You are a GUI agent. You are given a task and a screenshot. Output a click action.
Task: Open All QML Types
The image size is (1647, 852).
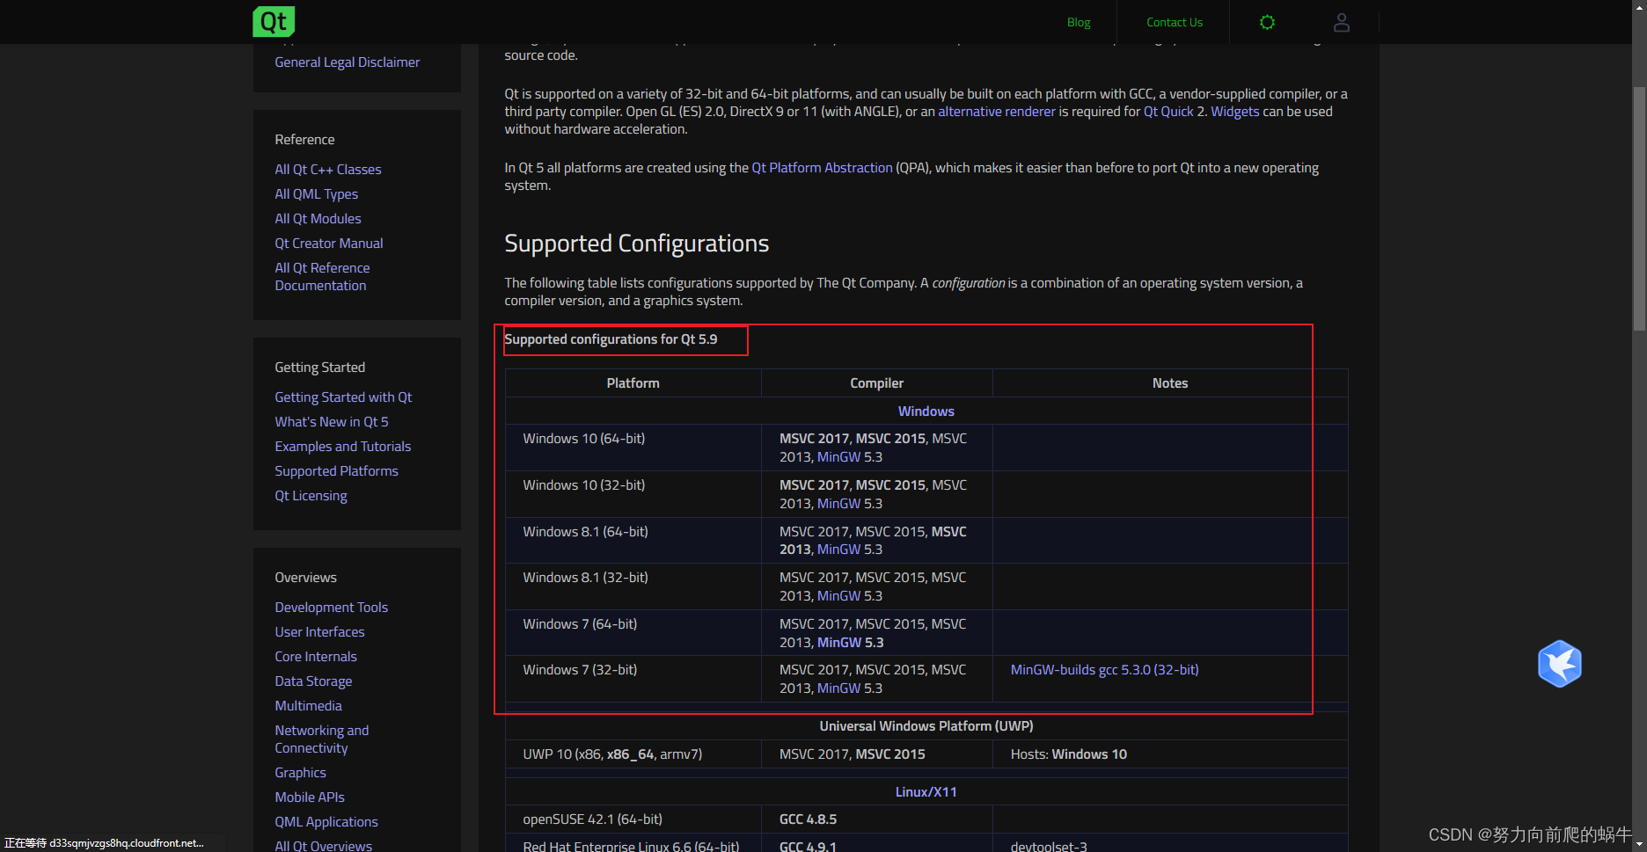pyautogui.click(x=316, y=194)
